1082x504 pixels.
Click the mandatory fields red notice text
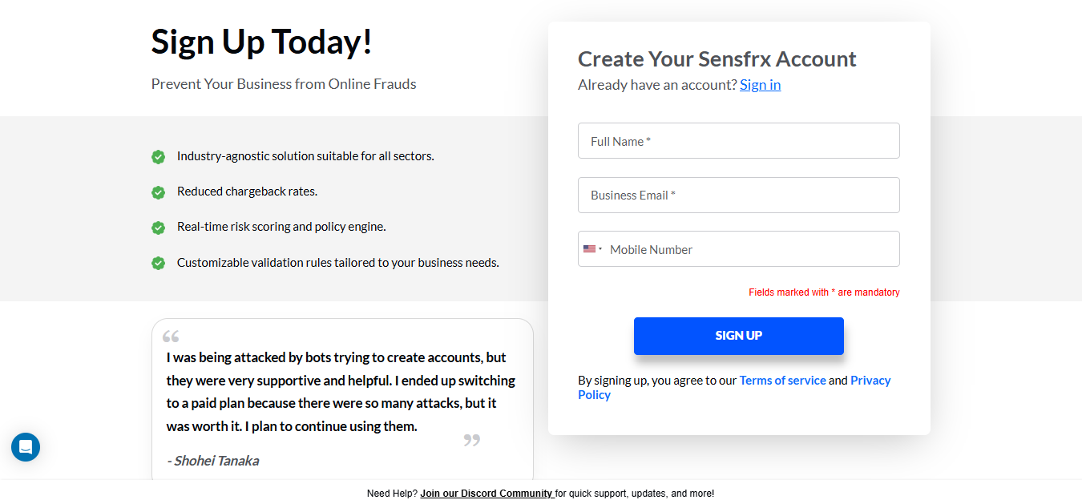[824, 292]
